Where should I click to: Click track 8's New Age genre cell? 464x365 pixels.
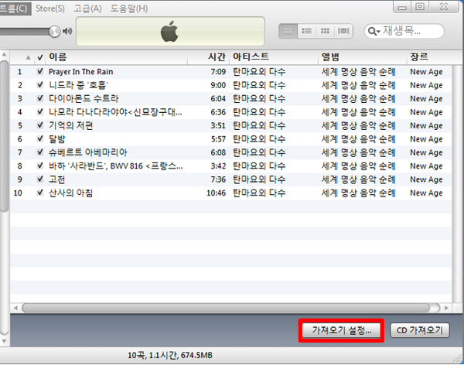[426, 166]
